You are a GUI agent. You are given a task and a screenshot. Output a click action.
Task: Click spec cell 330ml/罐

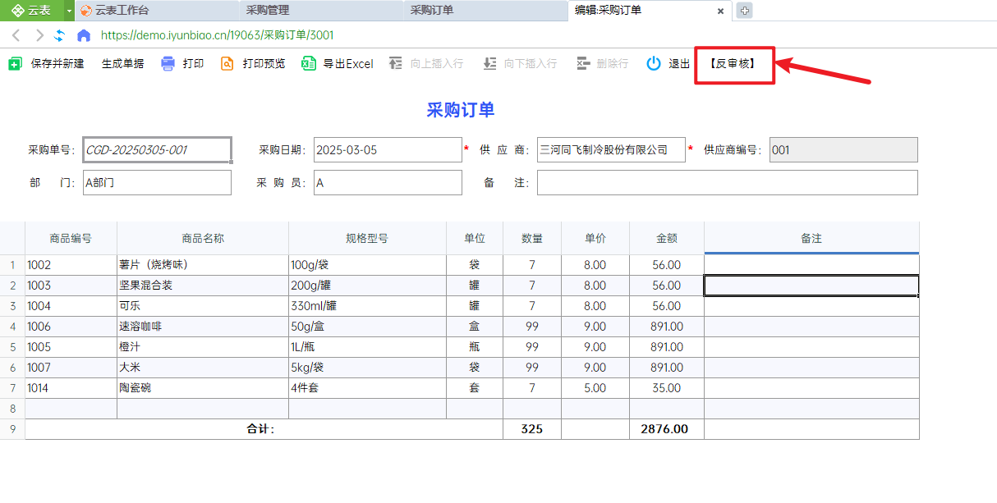(x=367, y=306)
